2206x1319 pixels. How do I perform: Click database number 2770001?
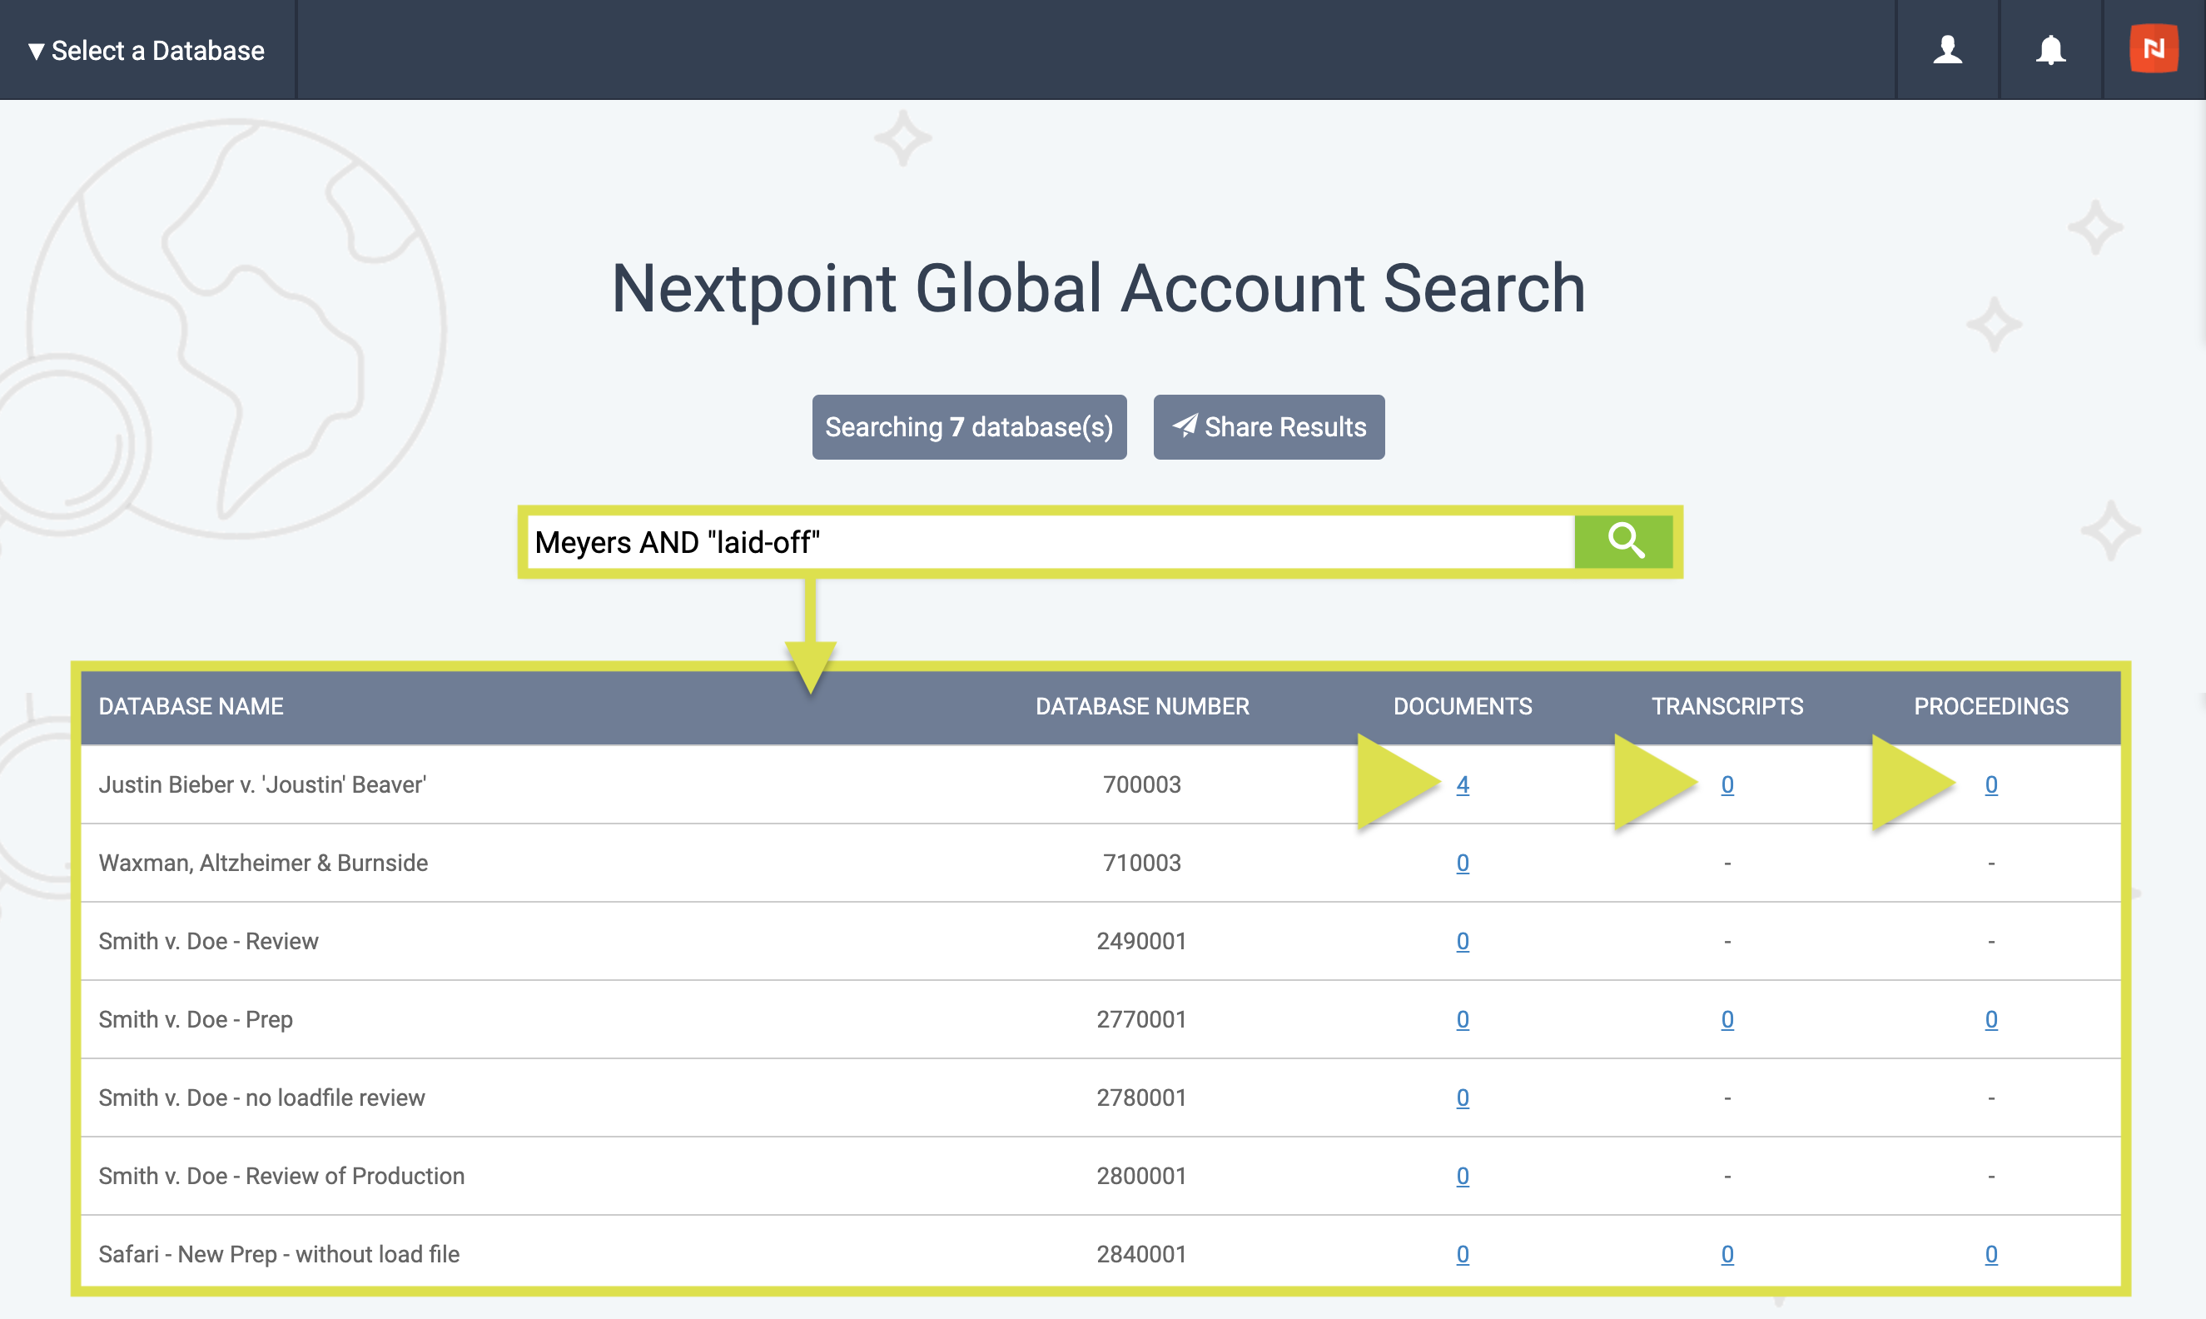1141,1019
